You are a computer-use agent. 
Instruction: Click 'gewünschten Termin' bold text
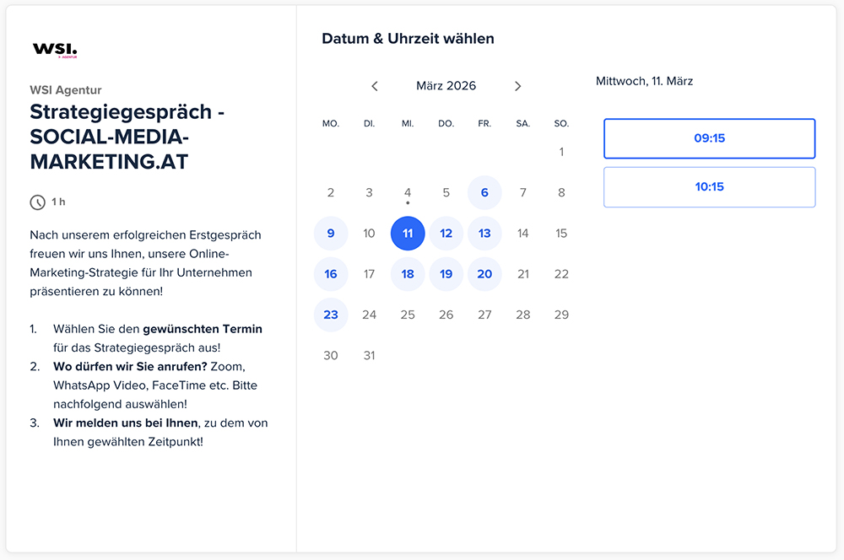coord(203,329)
